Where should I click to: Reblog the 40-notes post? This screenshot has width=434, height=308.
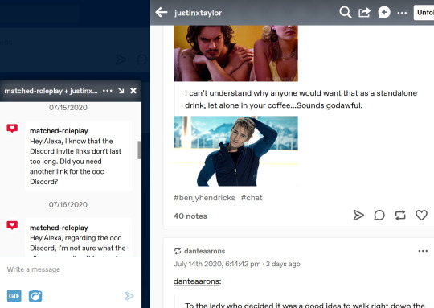coord(400,216)
